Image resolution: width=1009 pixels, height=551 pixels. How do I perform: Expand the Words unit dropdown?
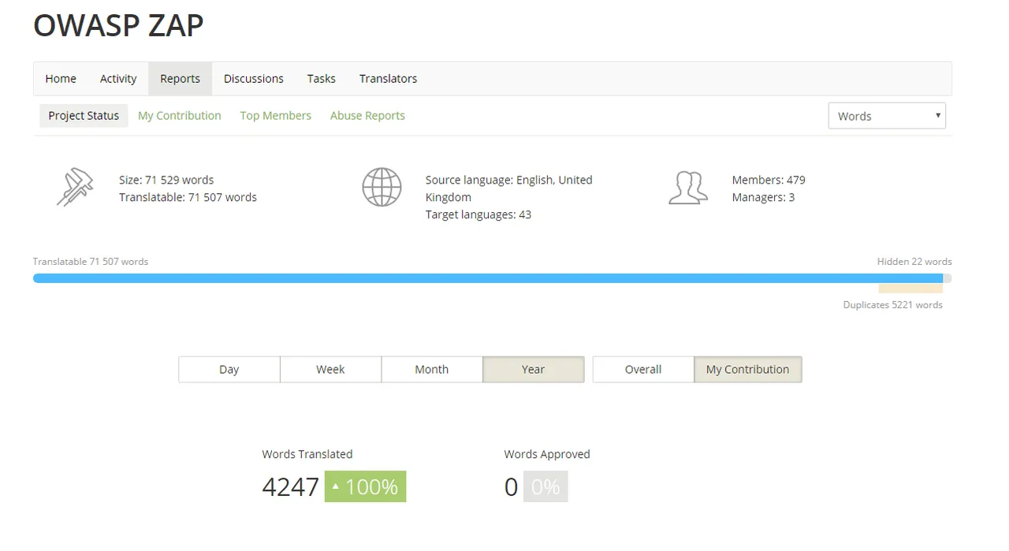pyautogui.click(x=887, y=116)
